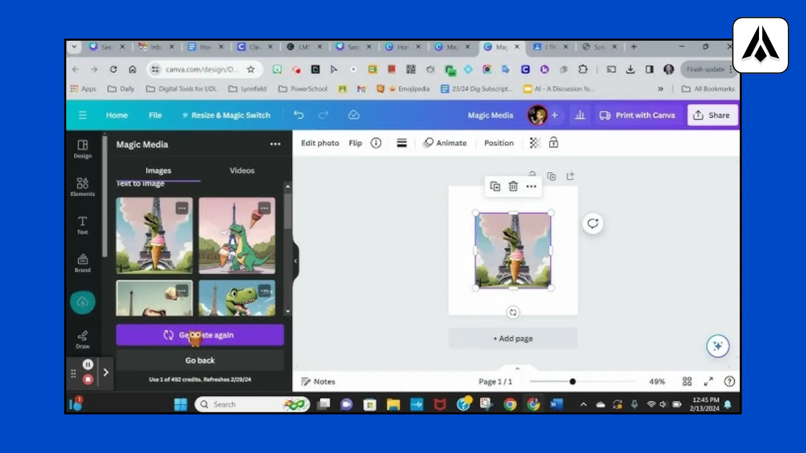
Task: Adjust the zoom slider handle
Action: pyautogui.click(x=573, y=381)
